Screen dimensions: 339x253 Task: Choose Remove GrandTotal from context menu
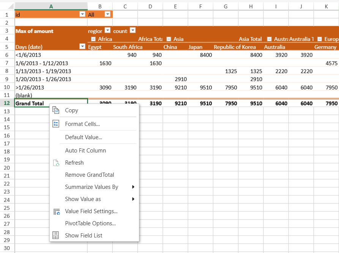click(90, 175)
